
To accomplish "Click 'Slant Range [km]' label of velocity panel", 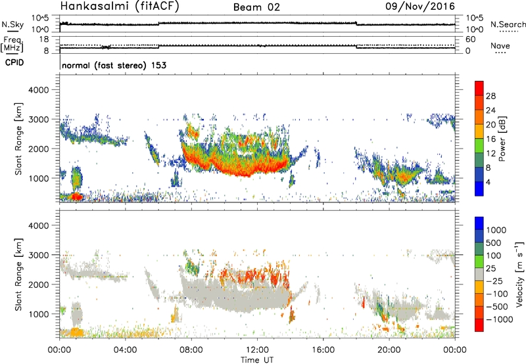I will coord(18,274).
